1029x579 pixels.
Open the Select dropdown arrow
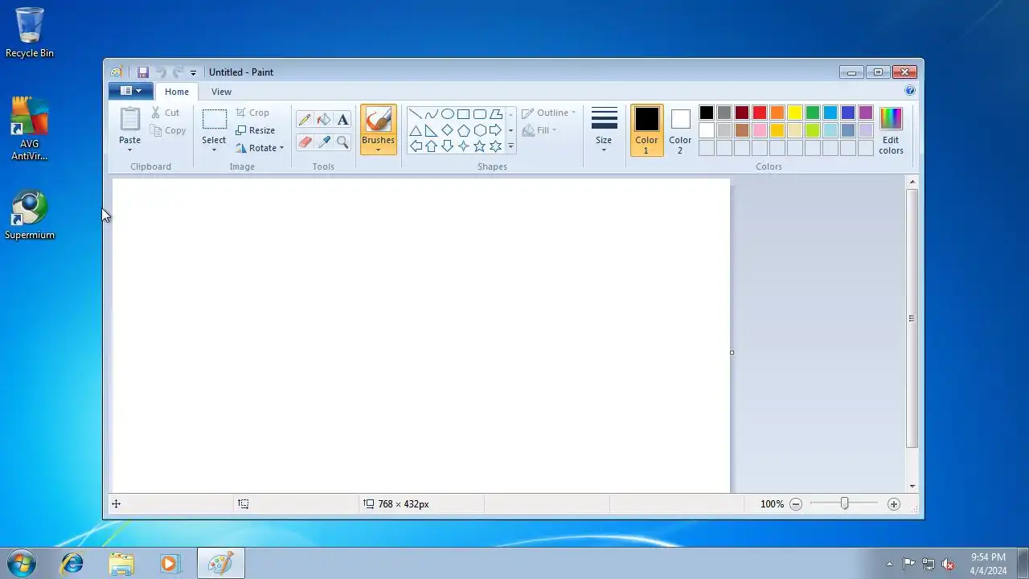[214, 150]
